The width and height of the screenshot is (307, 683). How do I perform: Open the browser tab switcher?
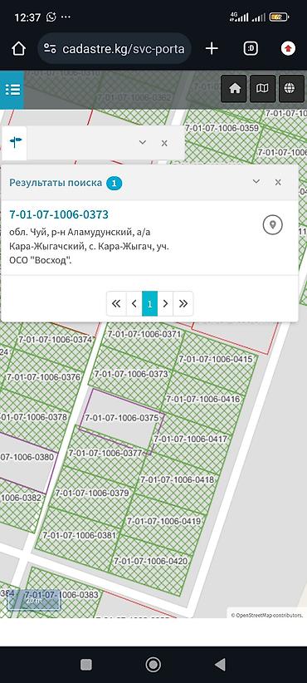251,49
